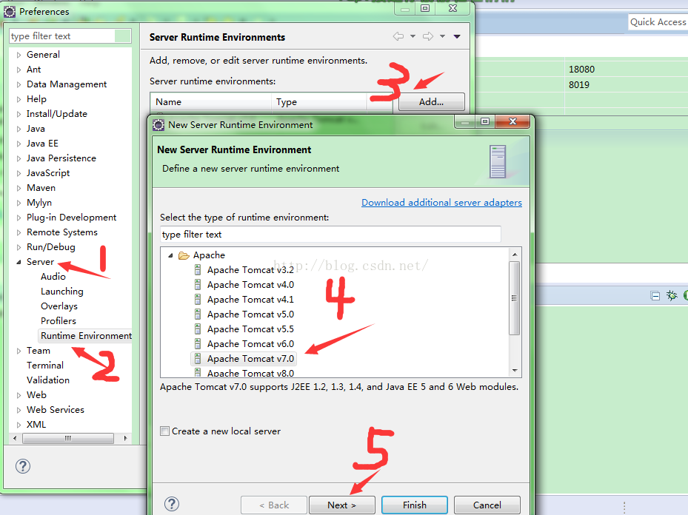
Task: Go back with Preferences back arrow
Action: [x=398, y=36]
